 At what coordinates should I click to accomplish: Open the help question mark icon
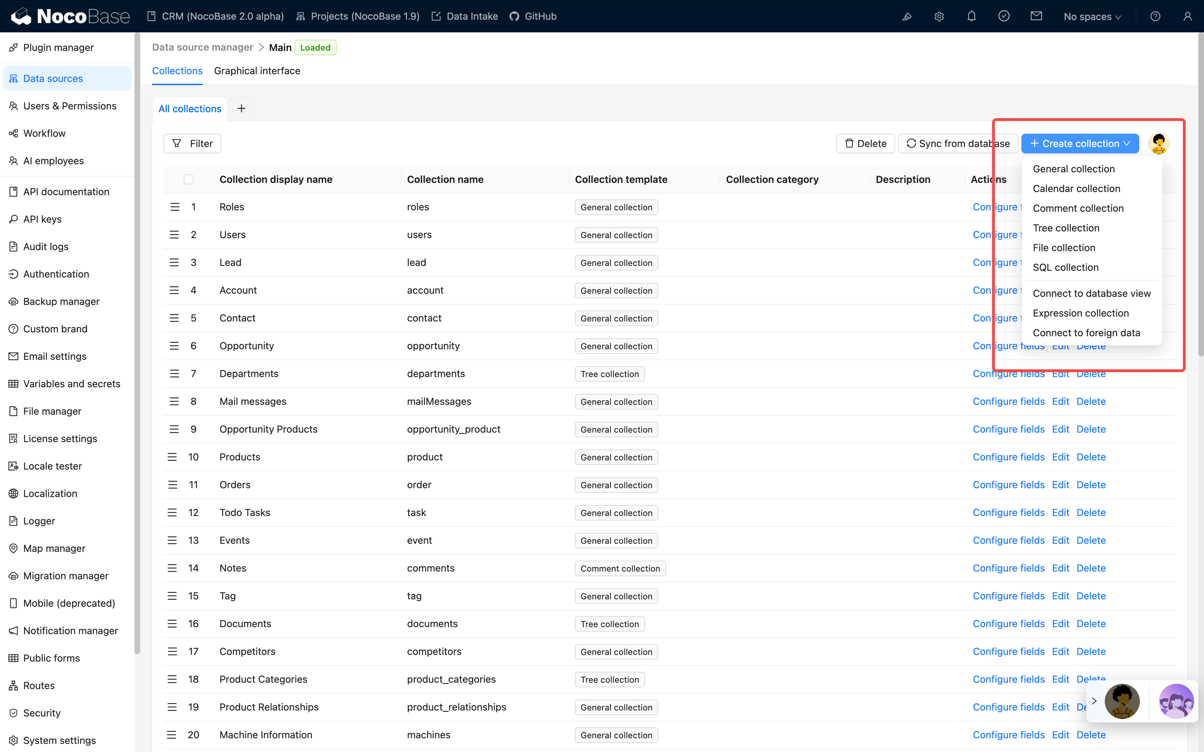pyautogui.click(x=1156, y=16)
